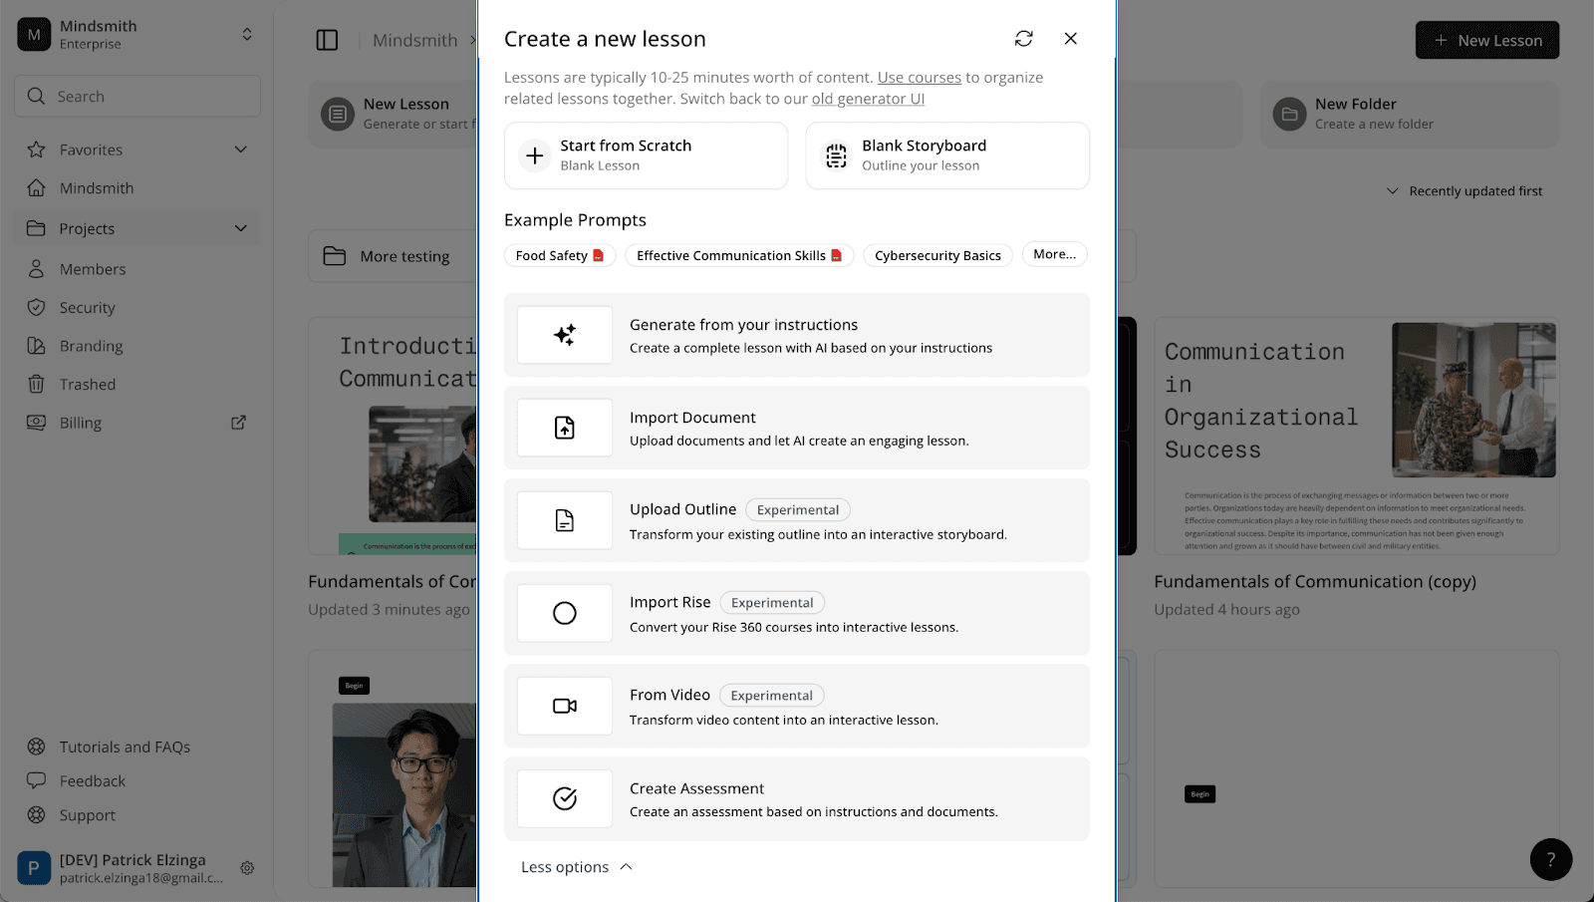Click the More testing folder icon
Image resolution: width=1594 pixels, height=902 pixels.
click(335, 256)
